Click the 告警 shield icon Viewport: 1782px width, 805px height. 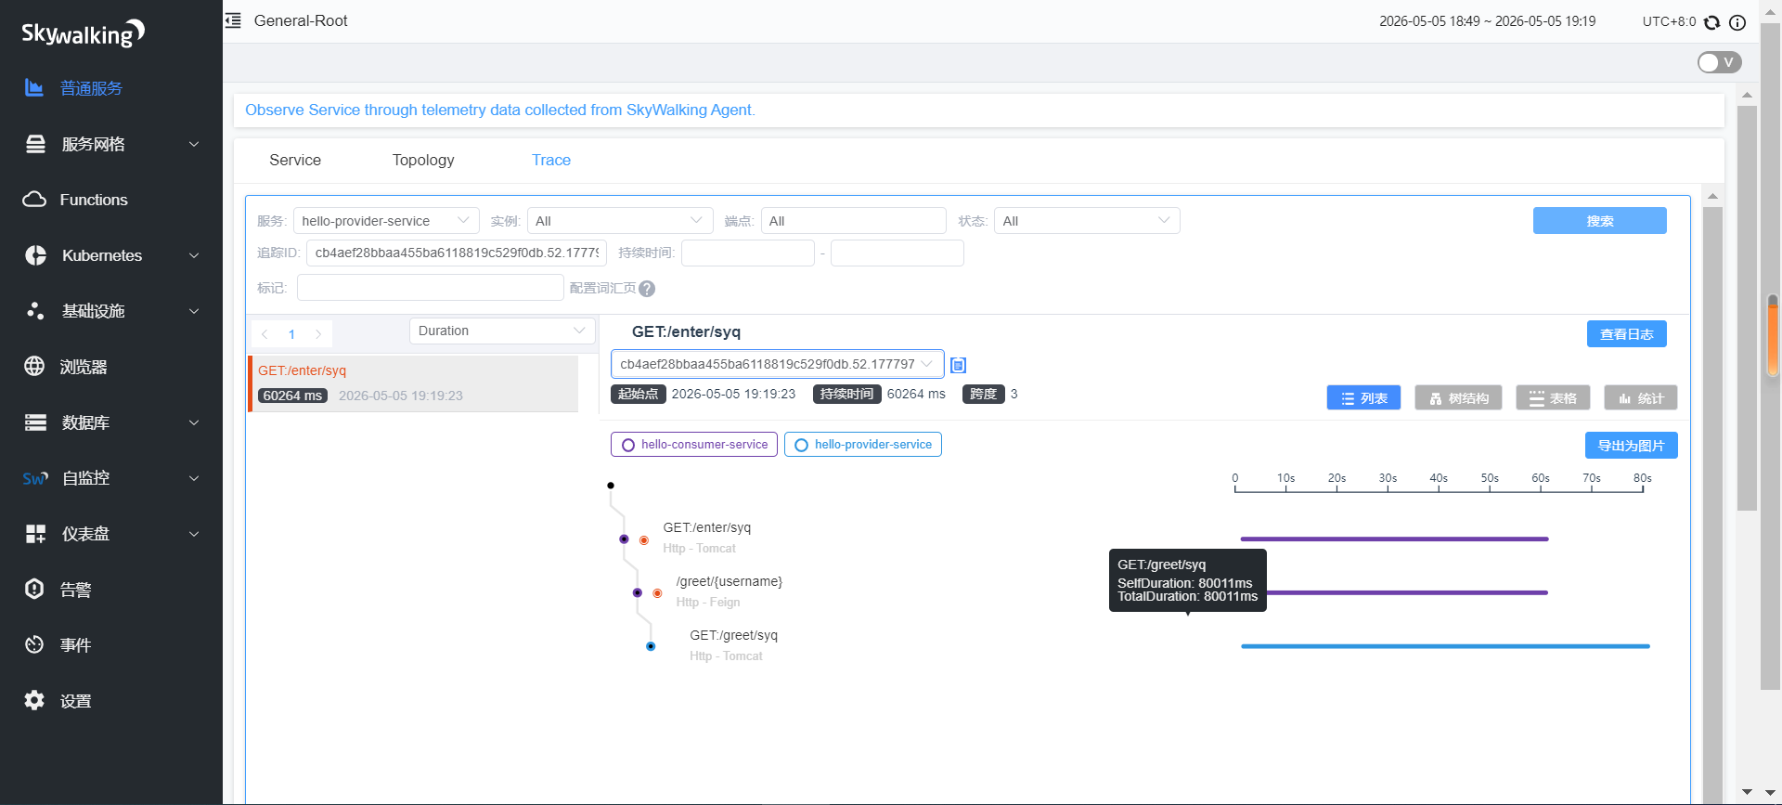click(x=34, y=590)
